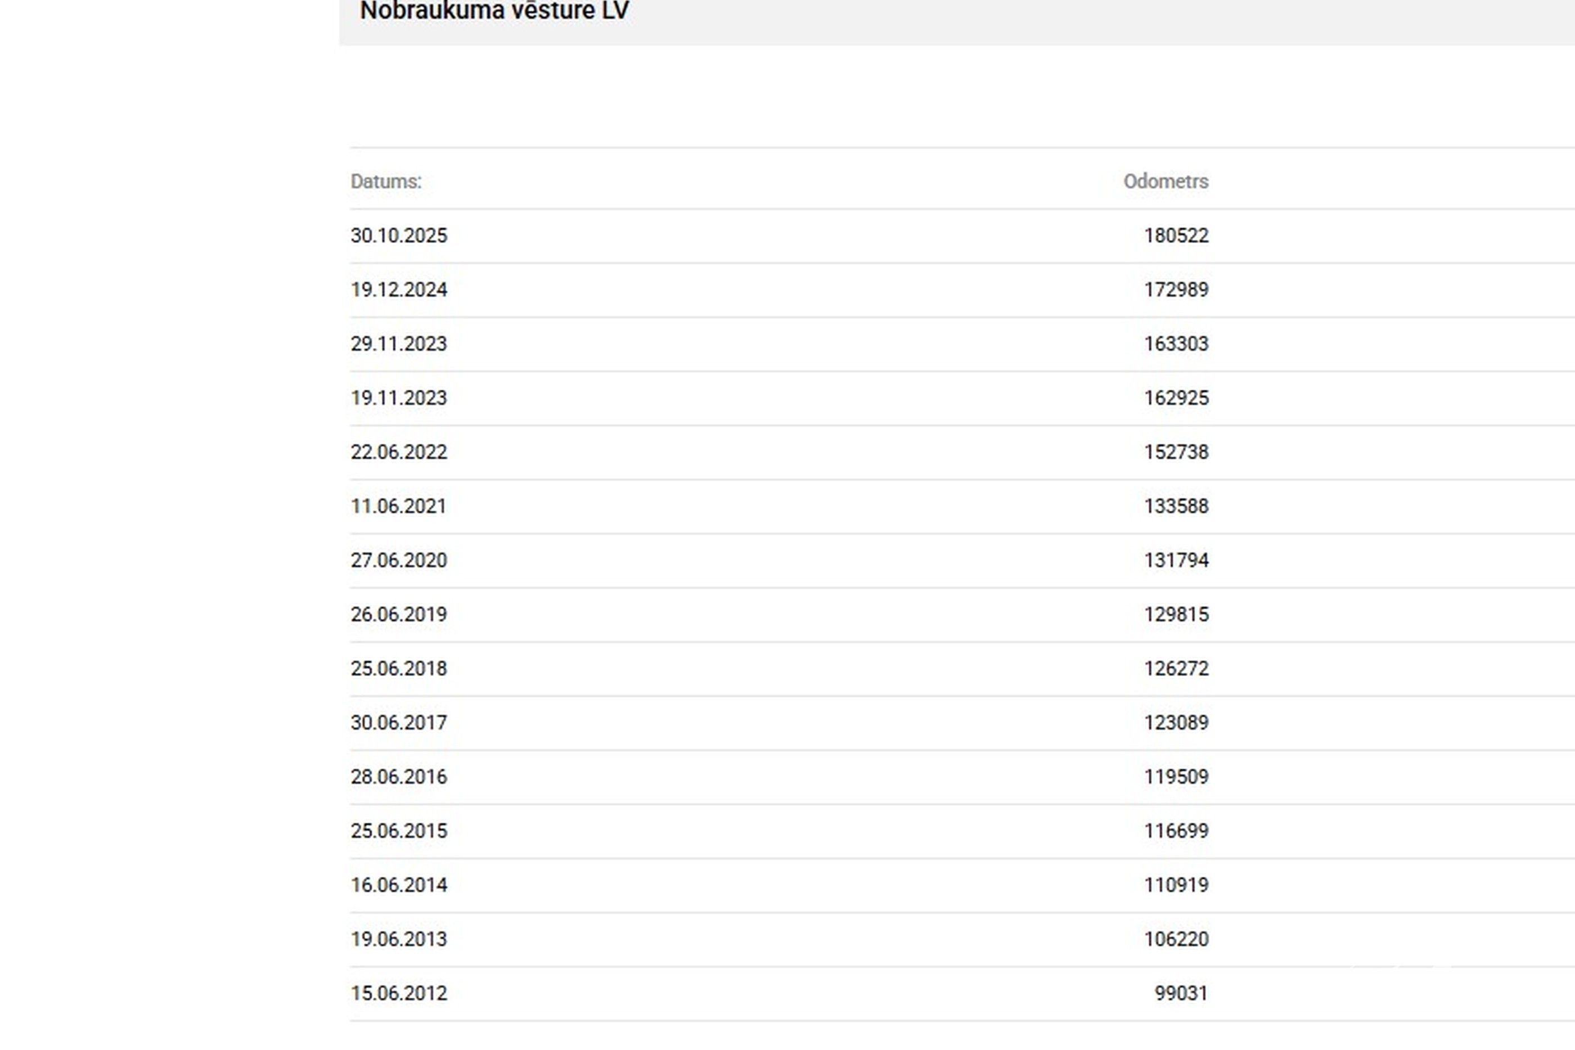1575x1050 pixels.
Task: Select the 19.12.2024 date row
Action: click(x=398, y=290)
